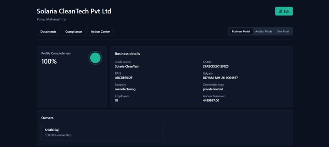Select PAN value ABCDE9012F

point(124,78)
